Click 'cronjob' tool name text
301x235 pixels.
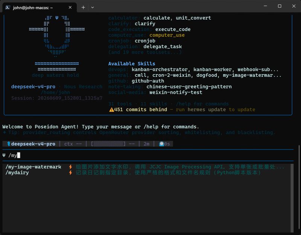coord(145,41)
